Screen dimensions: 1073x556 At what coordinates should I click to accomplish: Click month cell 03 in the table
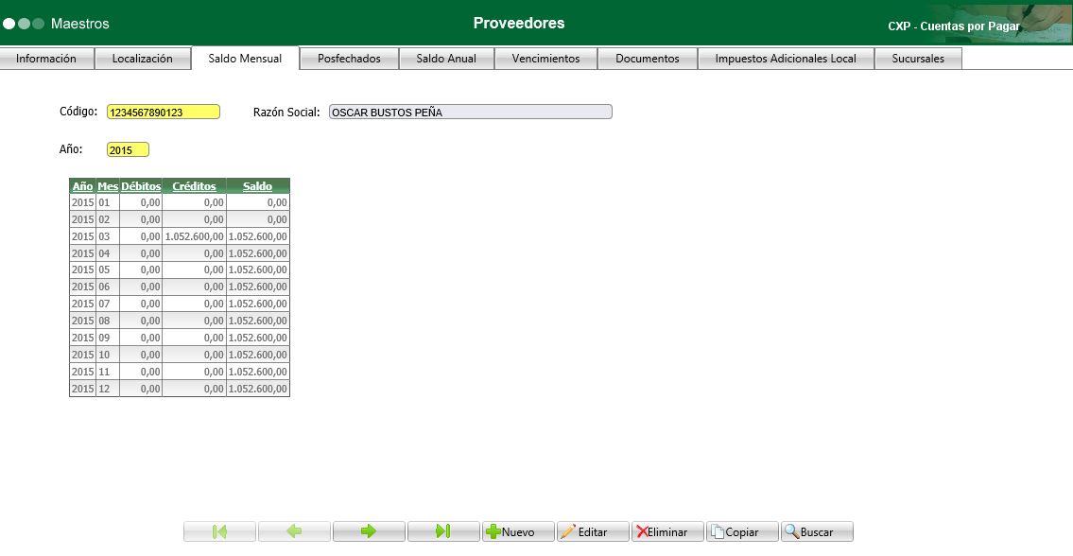(108, 236)
